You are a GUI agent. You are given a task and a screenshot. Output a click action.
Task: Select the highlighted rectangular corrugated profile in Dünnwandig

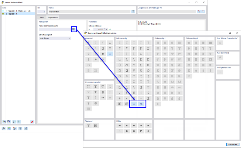[141, 104]
